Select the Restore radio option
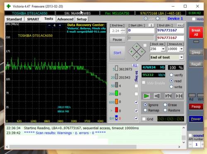 [x=165, y=110]
